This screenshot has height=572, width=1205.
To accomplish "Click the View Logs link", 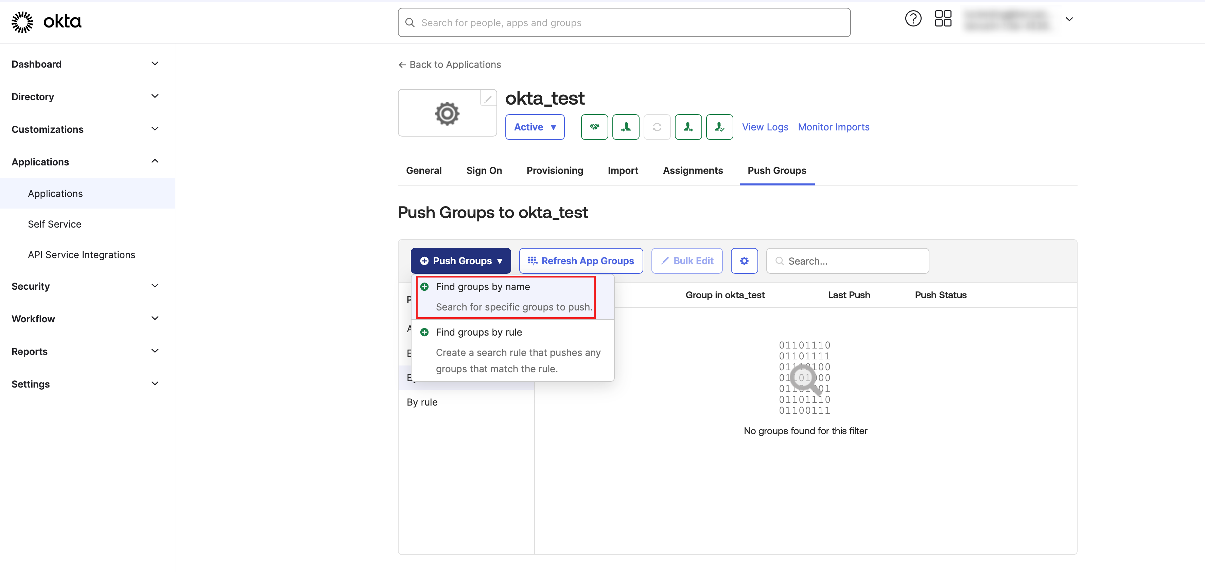I will (765, 127).
